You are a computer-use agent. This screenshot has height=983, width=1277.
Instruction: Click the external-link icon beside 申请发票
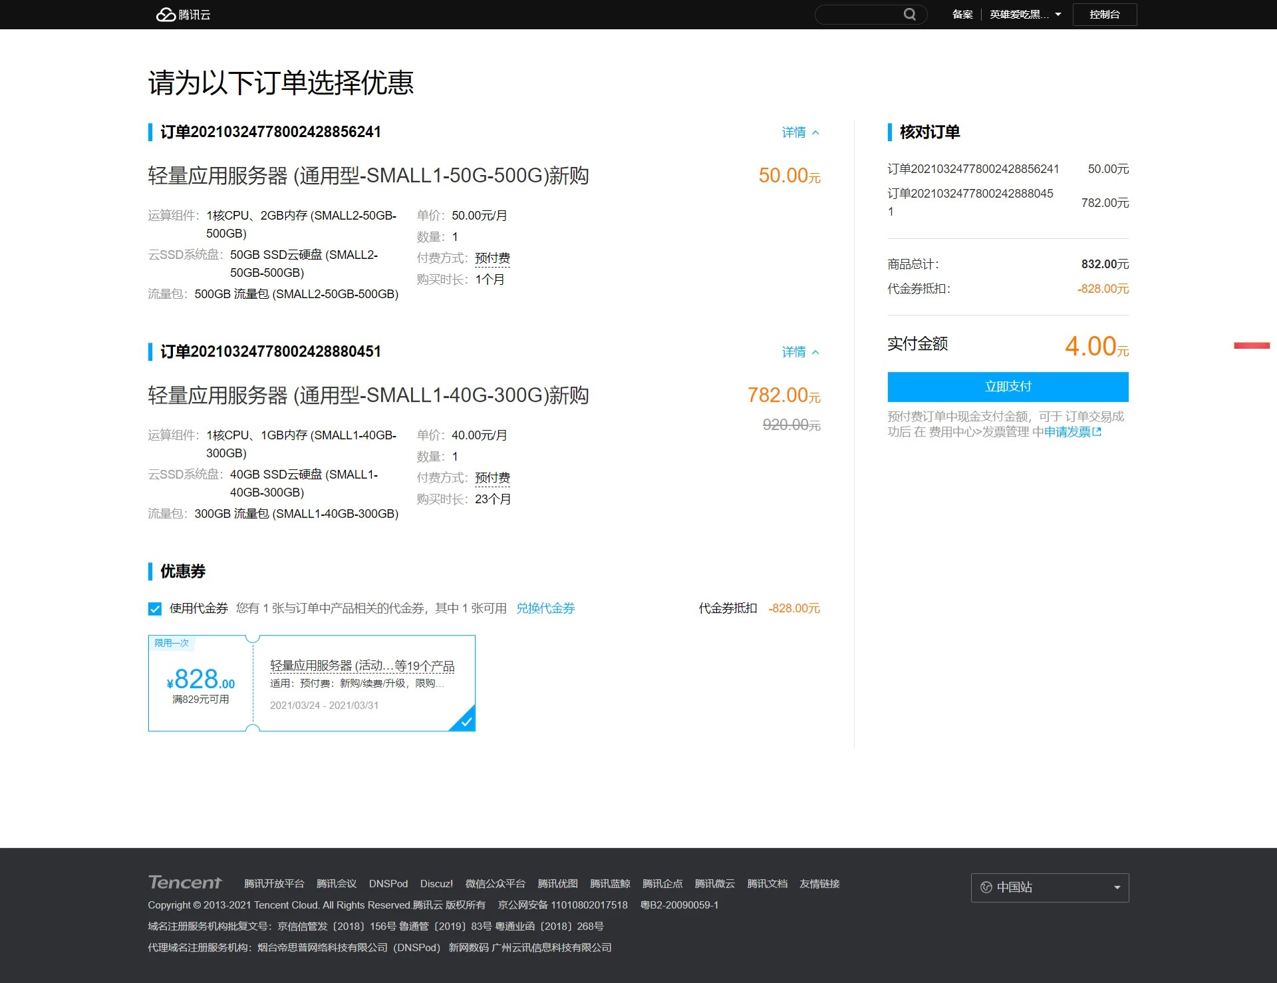click(x=1097, y=432)
